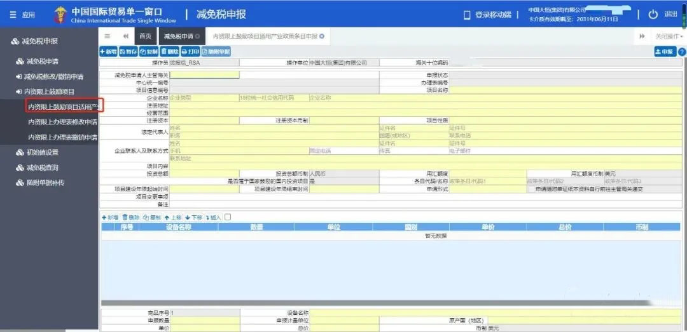Image resolution: width=687 pixels, height=332 pixels.
Task: Click the 插入 insert button
Action: [x=213, y=217]
